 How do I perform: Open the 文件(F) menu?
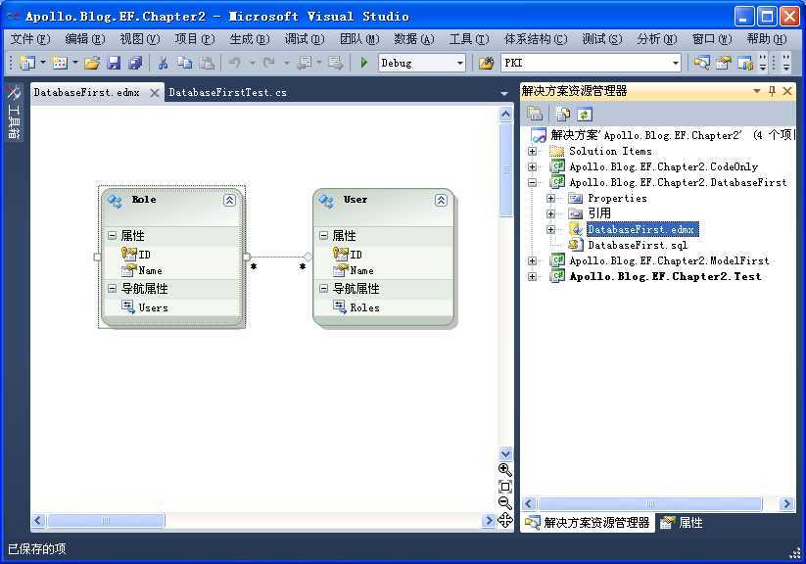[x=30, y=39]
